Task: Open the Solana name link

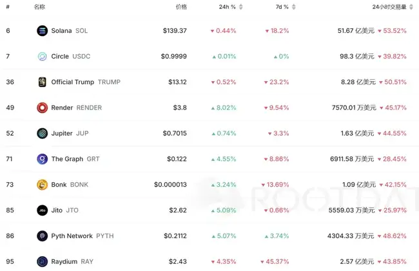Action: pyautogui.click(x=61, y=30)
